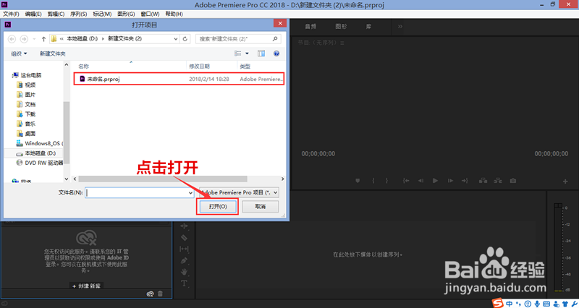Open the 帮助(H) menu

click(x=174, y=14)
